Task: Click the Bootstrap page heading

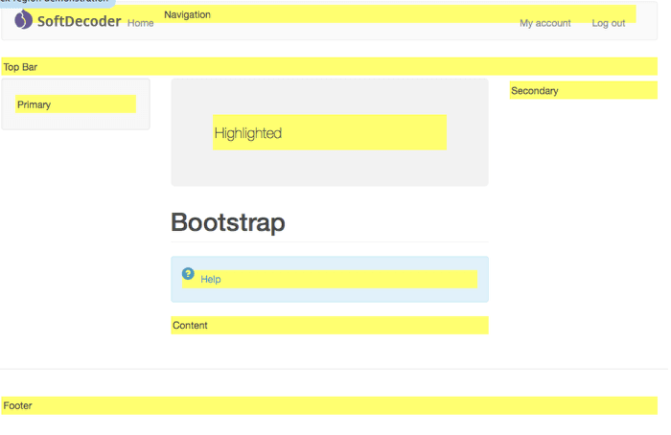Action: click(228, 222)
